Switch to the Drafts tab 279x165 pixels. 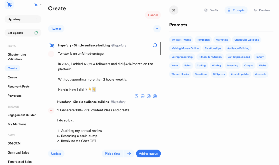(x=211, y=10)
